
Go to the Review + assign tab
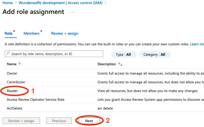tap(65, 33)
